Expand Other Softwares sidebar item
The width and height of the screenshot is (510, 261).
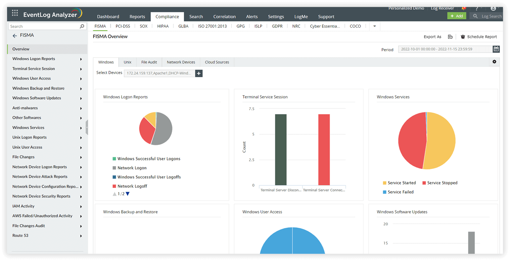click(81, 118)
